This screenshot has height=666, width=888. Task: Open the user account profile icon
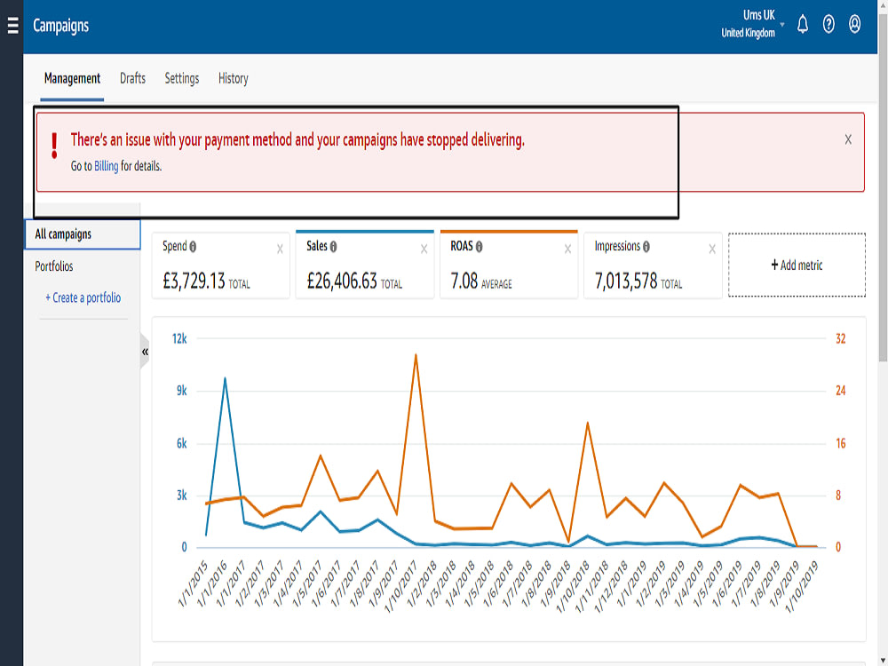(854, 24)
